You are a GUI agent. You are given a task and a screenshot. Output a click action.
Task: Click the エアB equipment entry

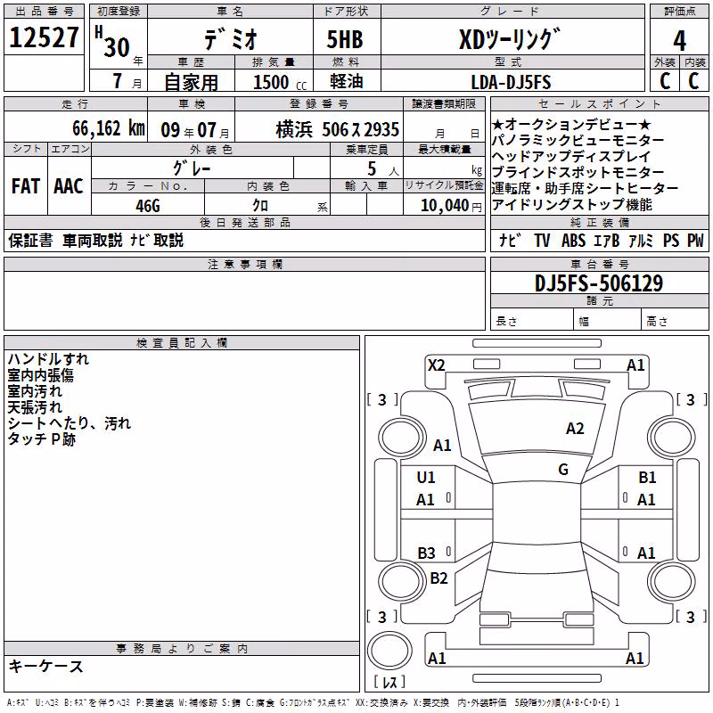tap(607, 240)
